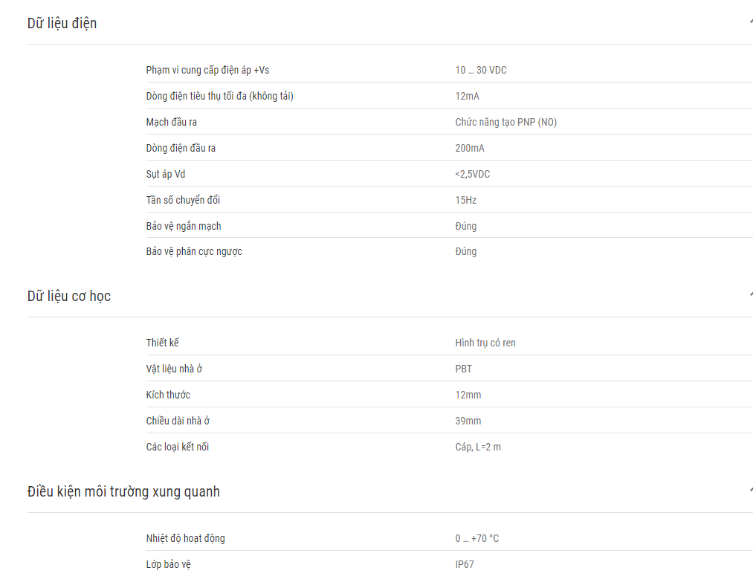Click the Dữ liệu điện heading
The image size is (753, 585).
point(62,23)
